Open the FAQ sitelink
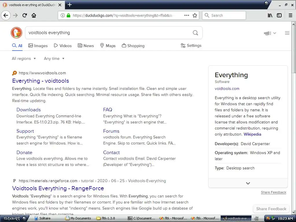296x222 pixels. click(x=108, y=110)
